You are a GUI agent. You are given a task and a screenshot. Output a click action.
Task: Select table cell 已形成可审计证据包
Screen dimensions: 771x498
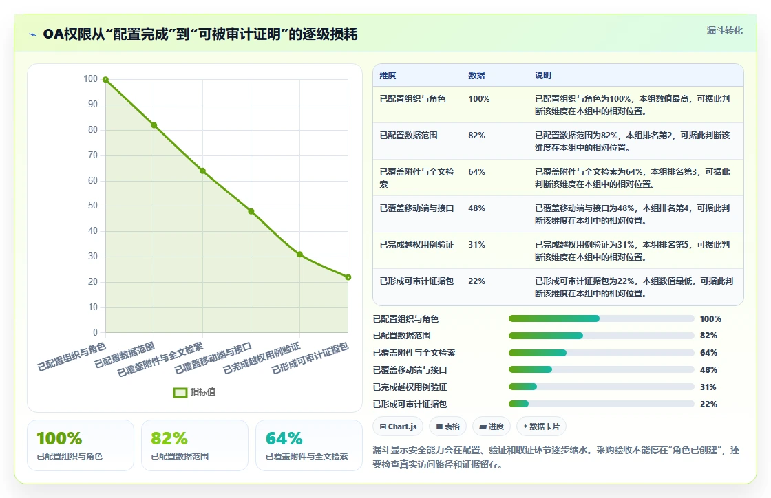pos(417,281)
